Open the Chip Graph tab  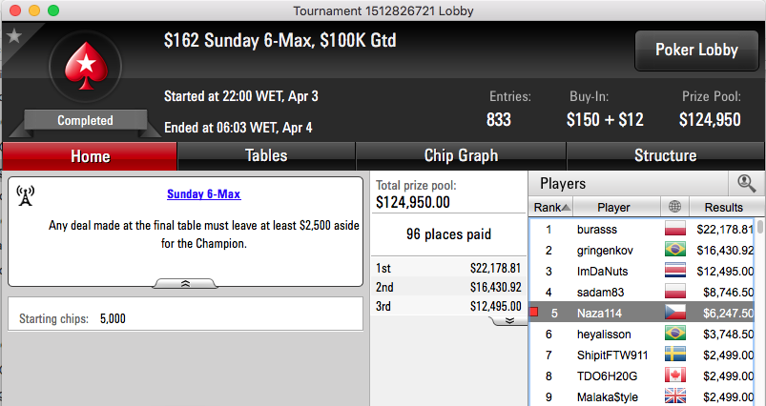tap(461, 155)
